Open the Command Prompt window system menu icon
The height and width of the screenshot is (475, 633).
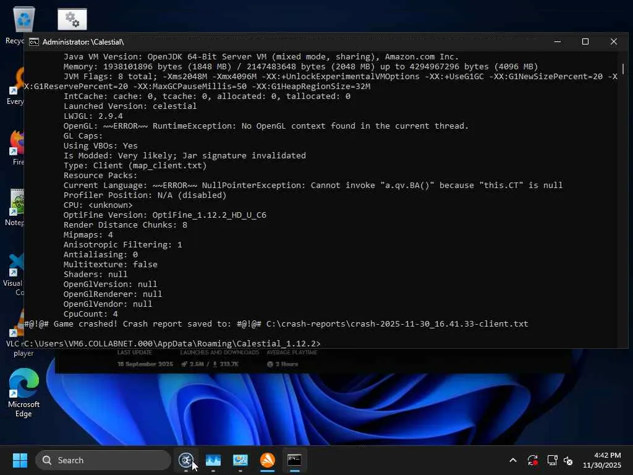click(34, 42)
